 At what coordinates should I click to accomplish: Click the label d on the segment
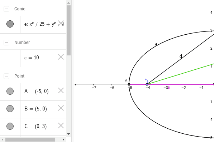(x=181, y=56)
